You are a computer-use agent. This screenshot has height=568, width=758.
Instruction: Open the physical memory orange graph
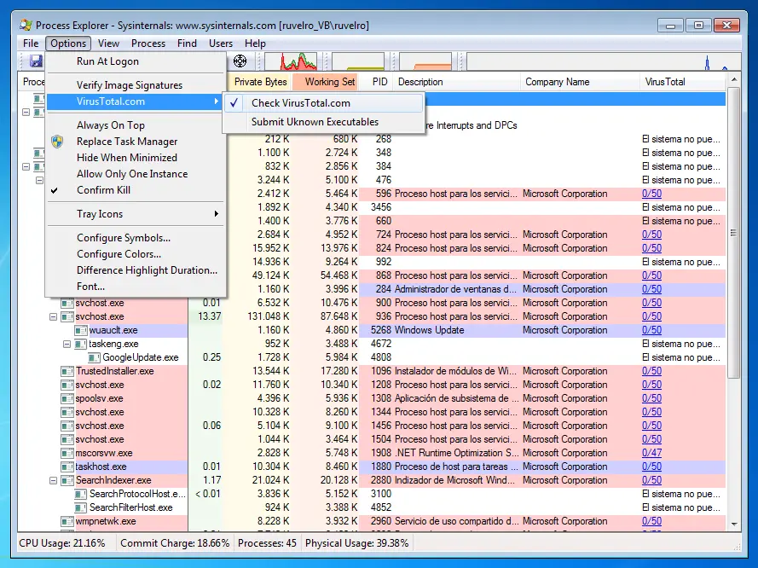tap(425, 61)
